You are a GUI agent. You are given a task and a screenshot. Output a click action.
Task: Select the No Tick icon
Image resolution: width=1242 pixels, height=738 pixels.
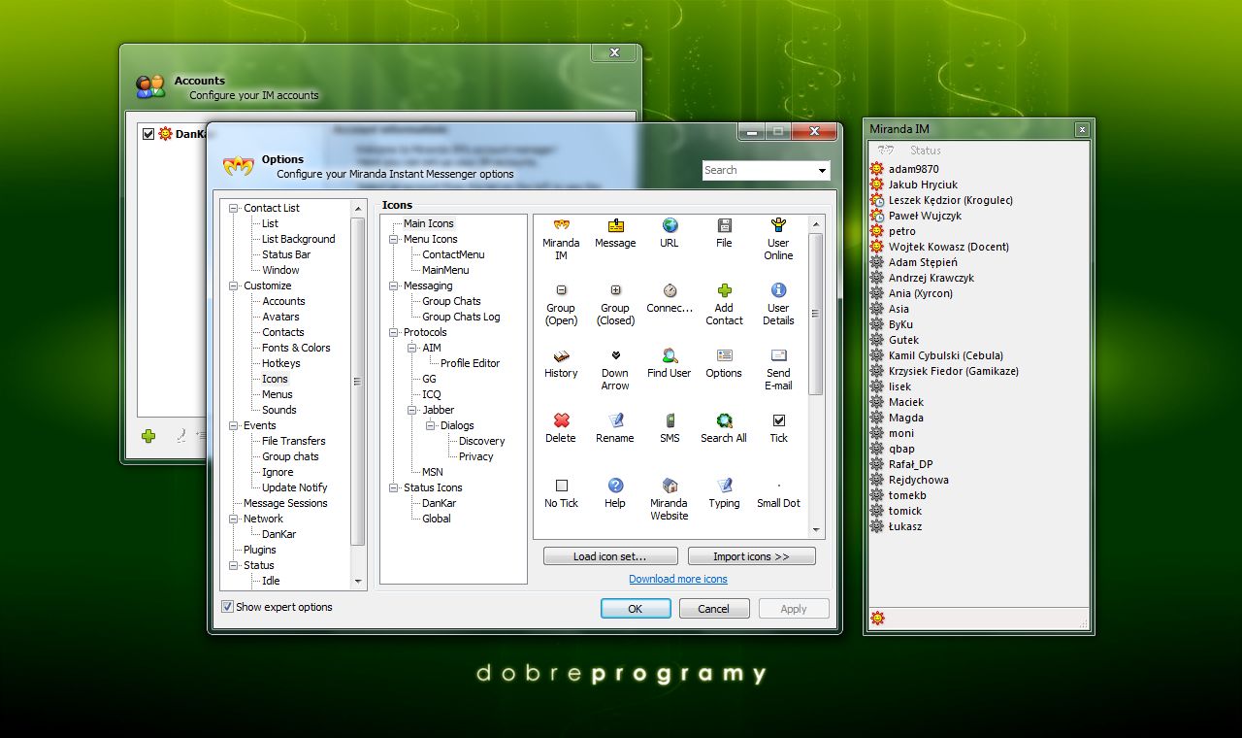click(561, 486)
